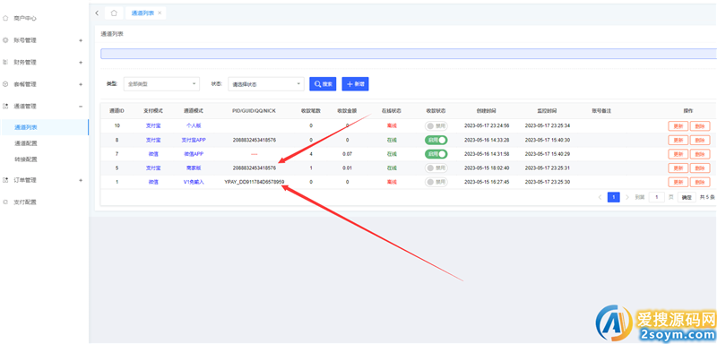Expand the 账号管理 menu plus
The height and width of the screenshot is (344, 717).
click(x=81, y=40)
